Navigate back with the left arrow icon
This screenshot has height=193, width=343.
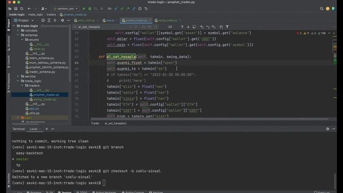click(29, 9)
